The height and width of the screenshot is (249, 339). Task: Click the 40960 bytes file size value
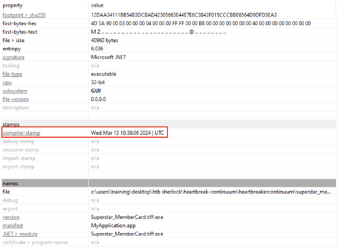(x=104, y=40)
